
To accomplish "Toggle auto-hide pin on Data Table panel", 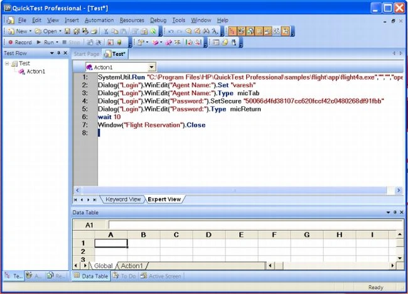I will 395,212.
